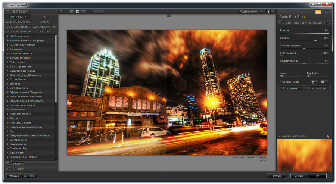Select the CATEGORY.PORTRAIT filter tab

(x=44, y=26)
